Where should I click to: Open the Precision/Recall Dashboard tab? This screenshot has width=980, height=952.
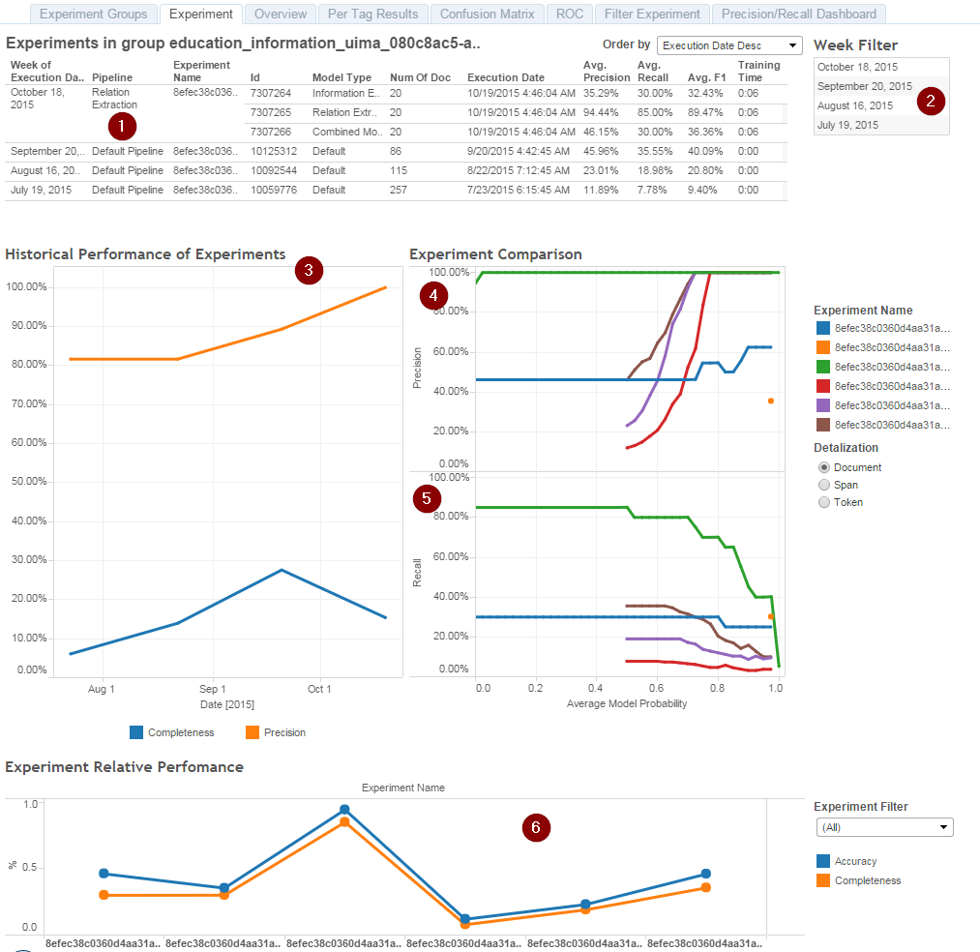click(799, 14)
